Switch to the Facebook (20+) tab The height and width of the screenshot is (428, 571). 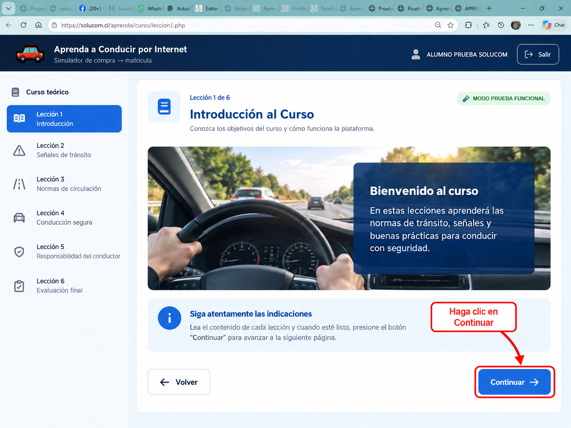point(91,8)
